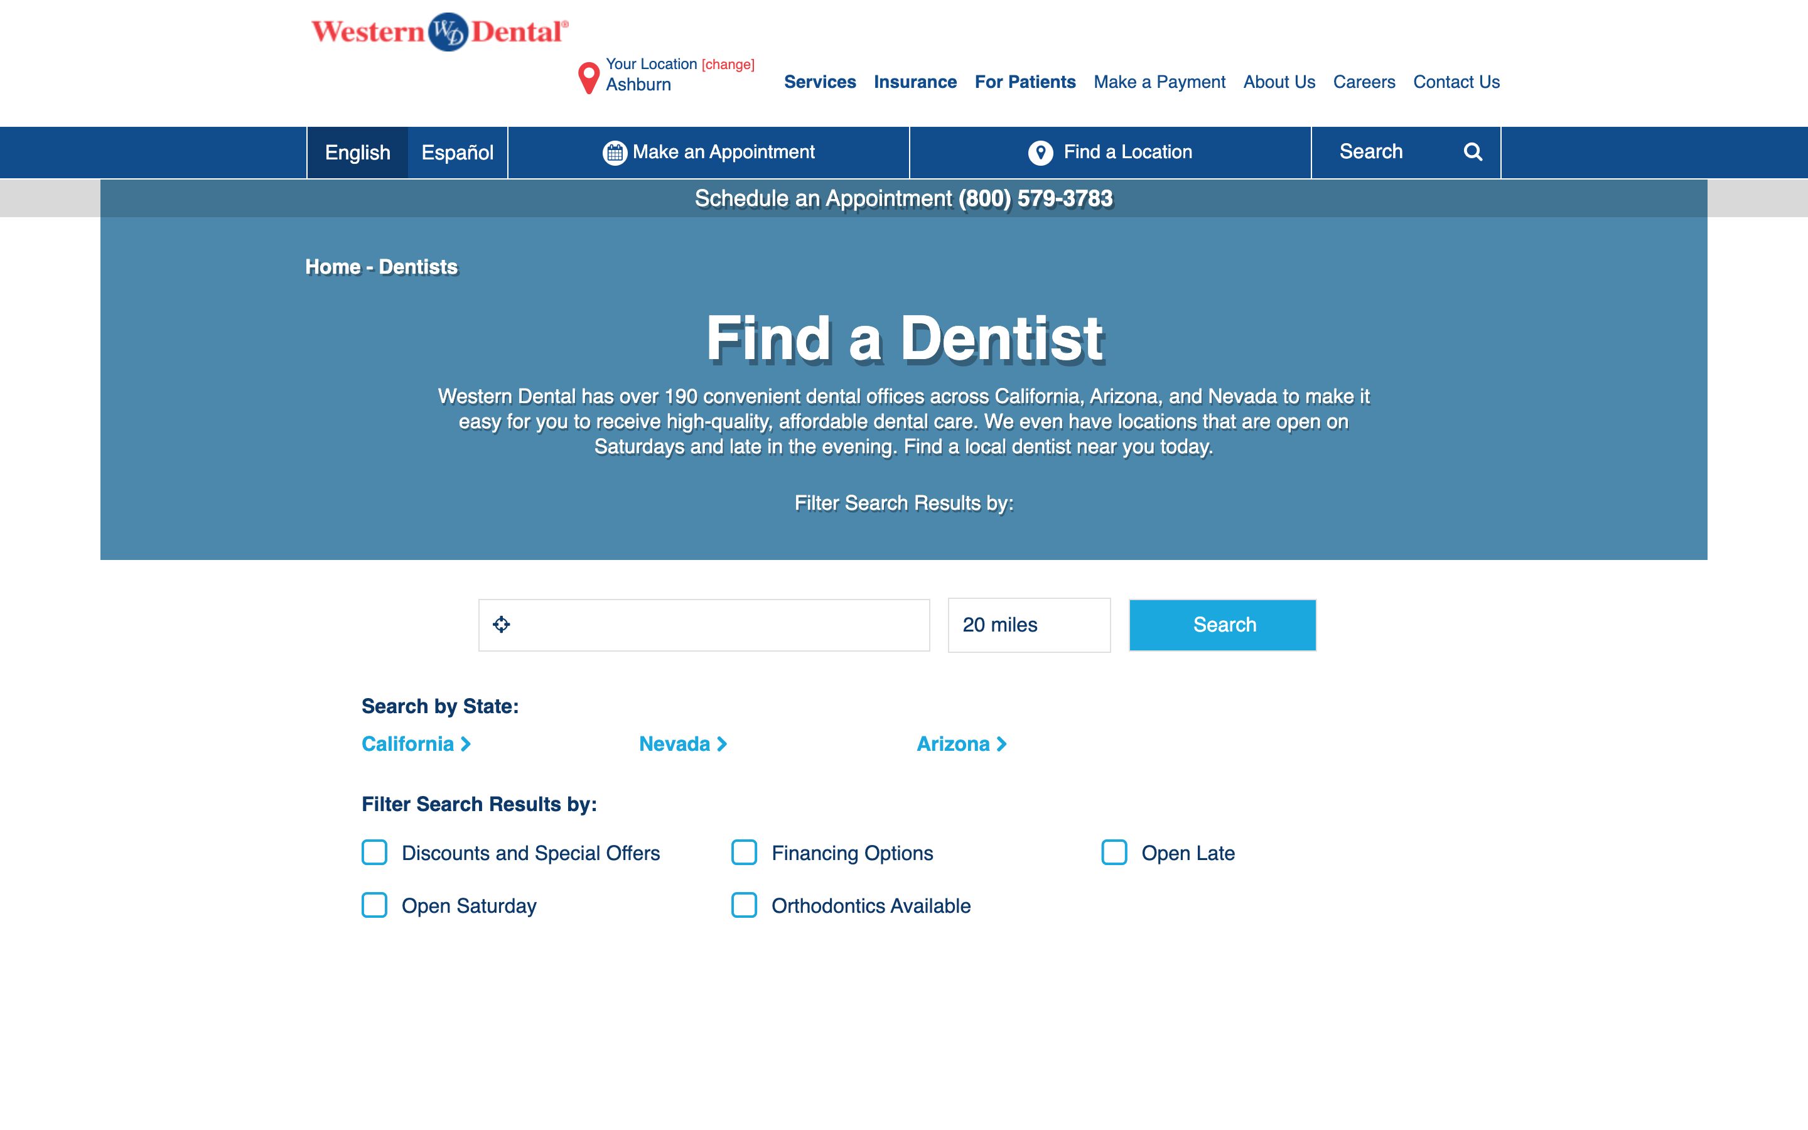Click the California state link
This screenshot has width=1808, height=1130.
[408, 744]
